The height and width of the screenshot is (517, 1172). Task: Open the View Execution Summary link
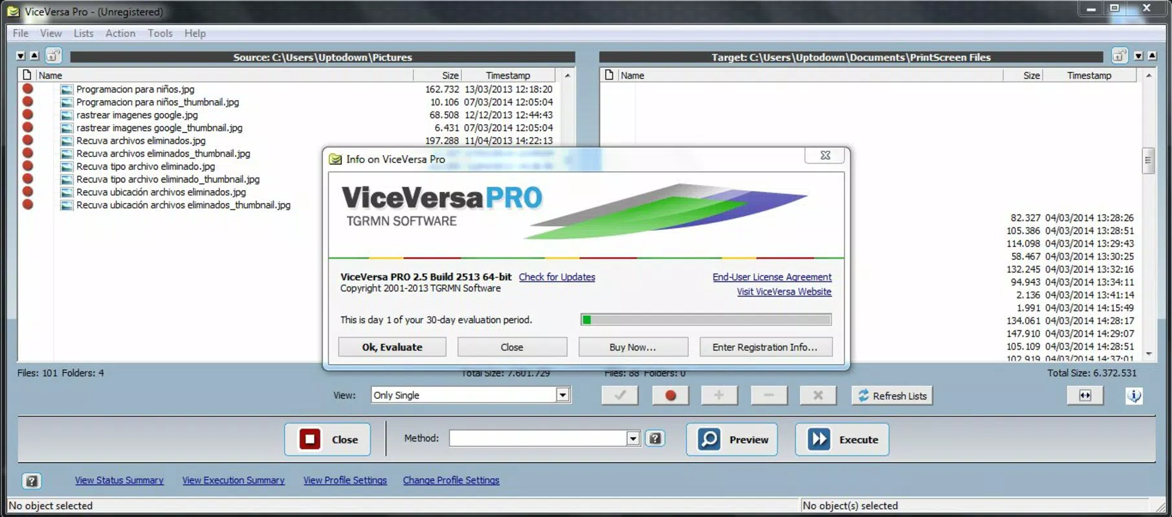(x=233, y=480)
